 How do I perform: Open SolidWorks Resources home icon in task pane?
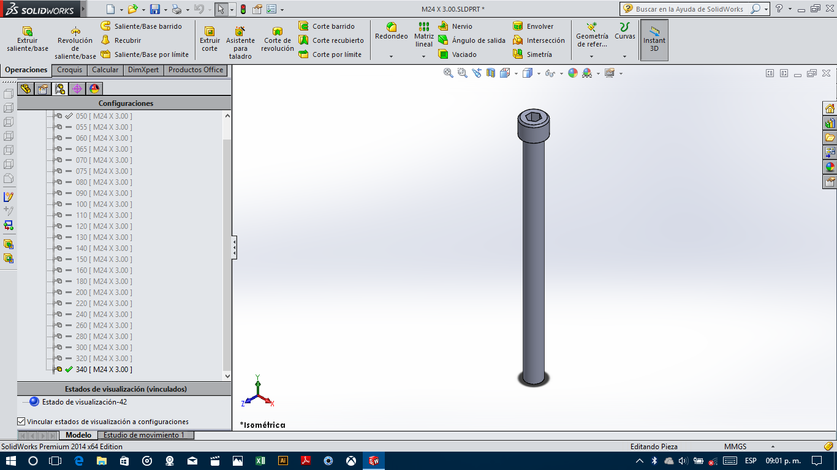[830, 109]
